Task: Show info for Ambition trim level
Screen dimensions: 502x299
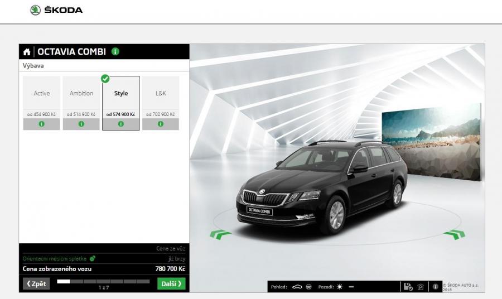Action: click(x=81, y=124)
